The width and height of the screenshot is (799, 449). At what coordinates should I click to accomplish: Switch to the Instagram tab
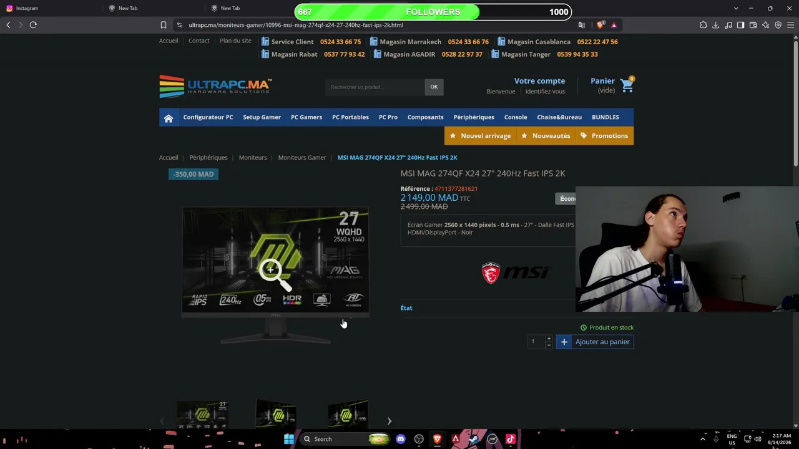[x=50, y=8]
